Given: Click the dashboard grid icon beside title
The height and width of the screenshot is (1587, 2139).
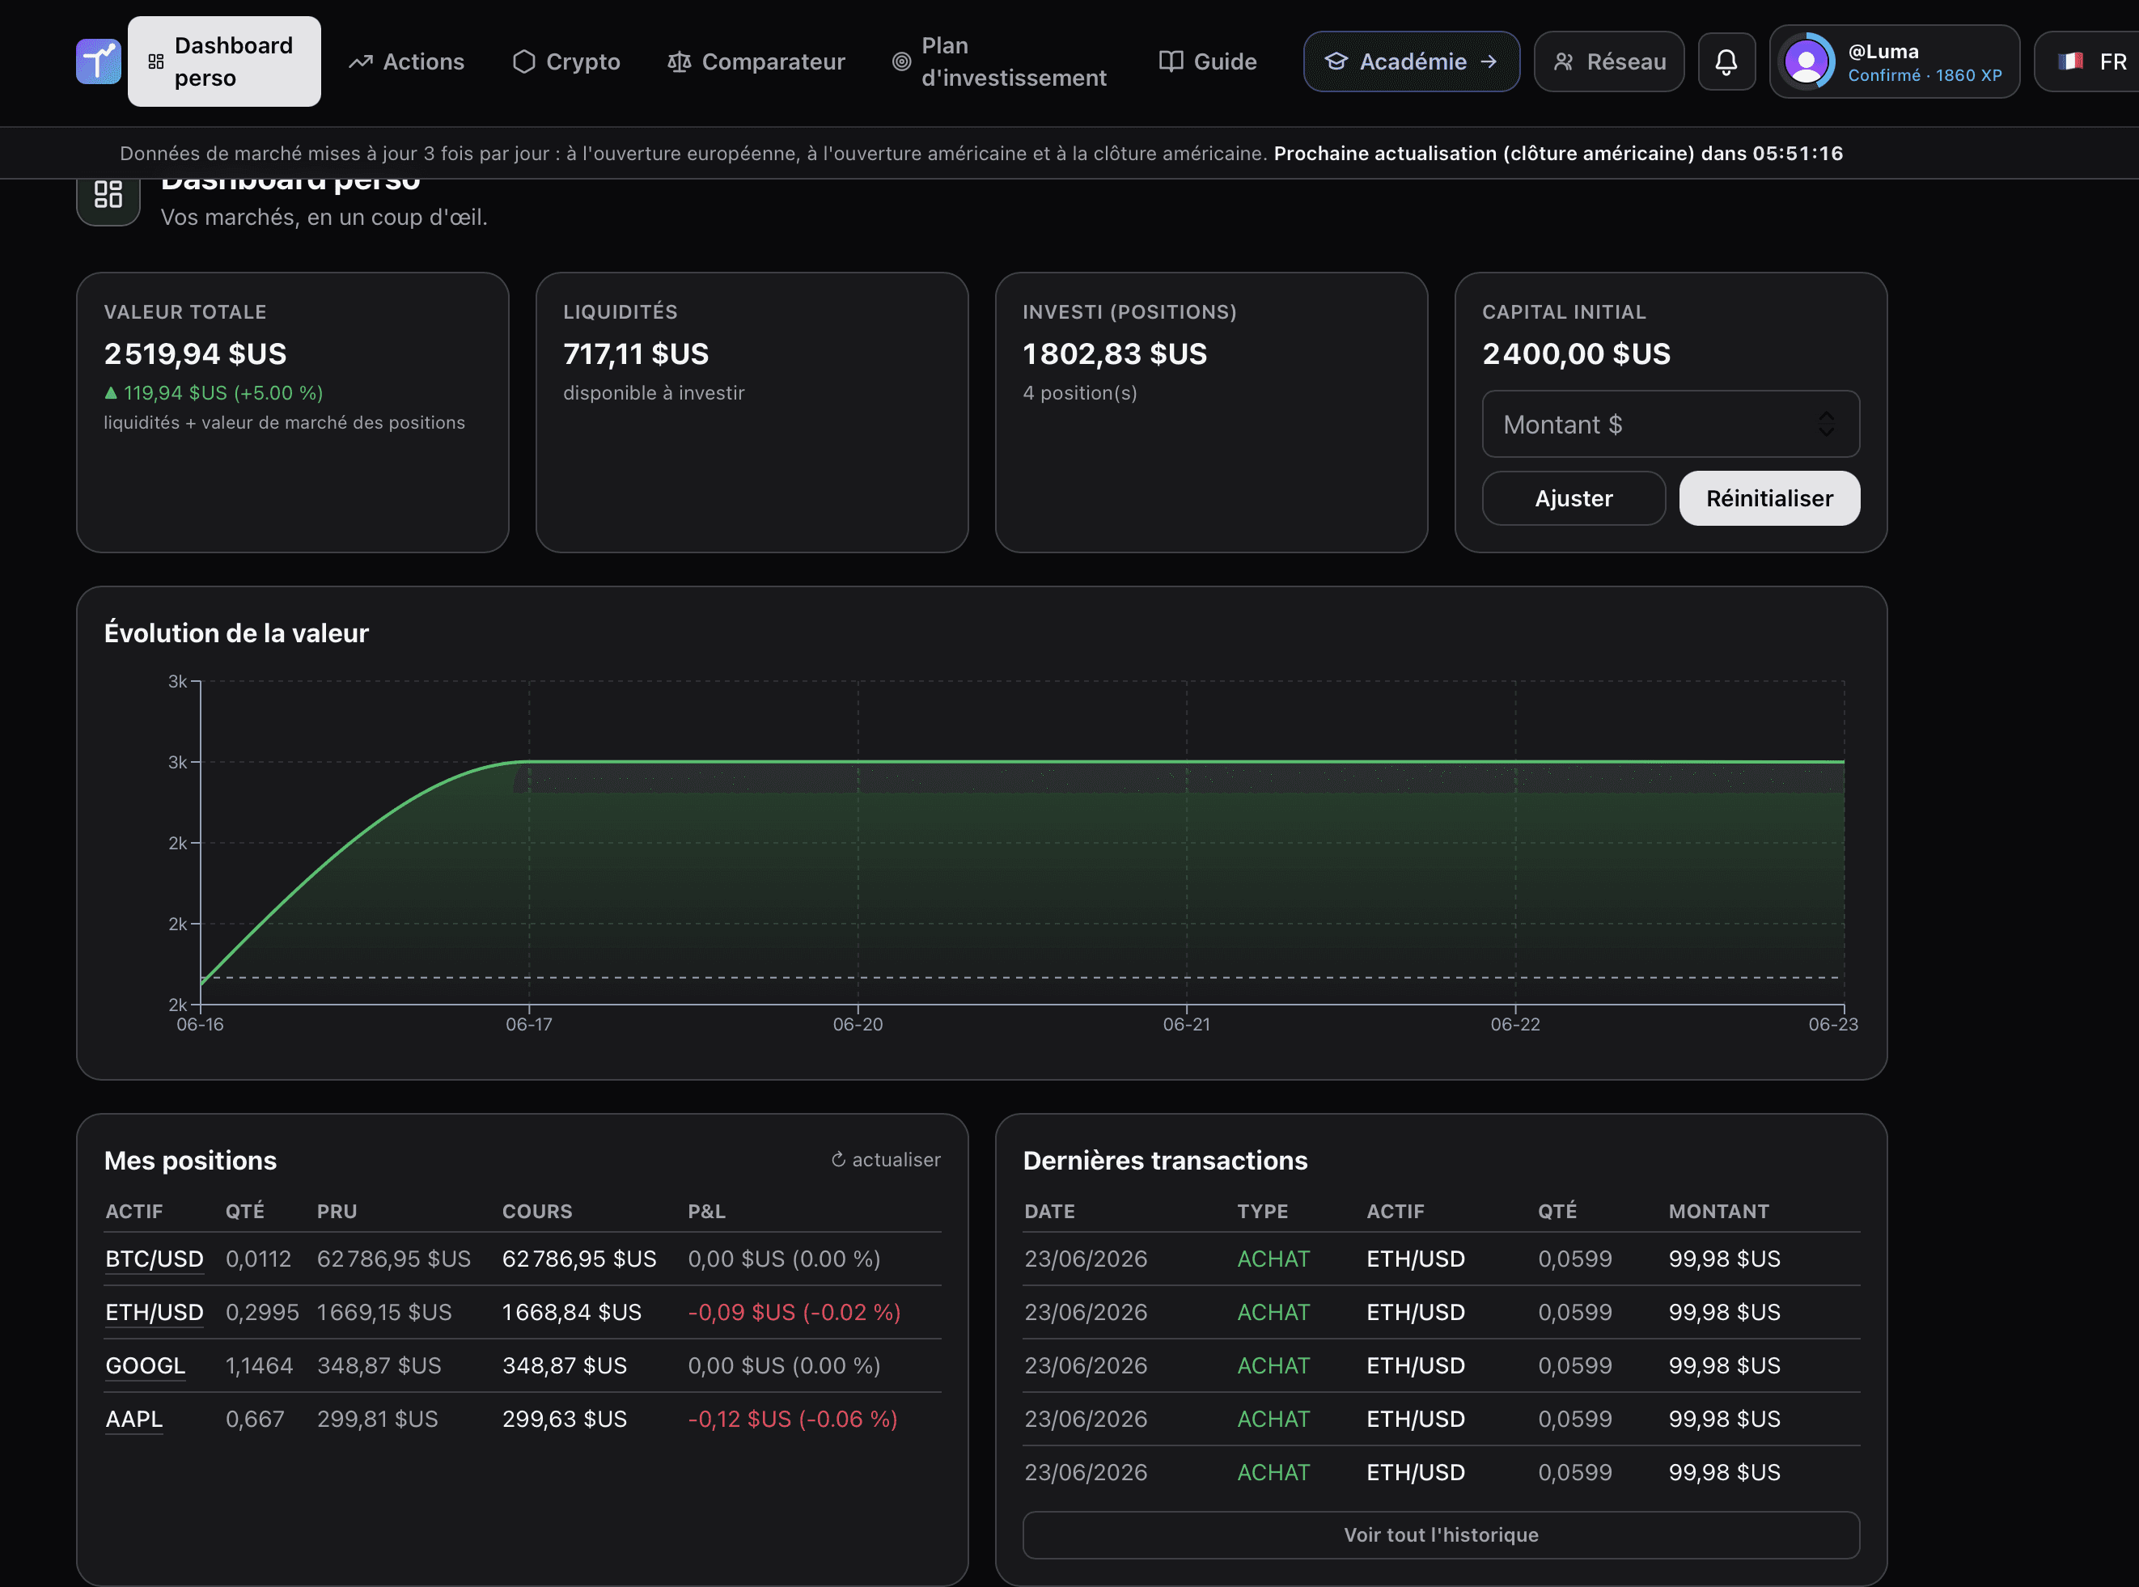Looking at the screenshot, I should click(x=108, y=194).
